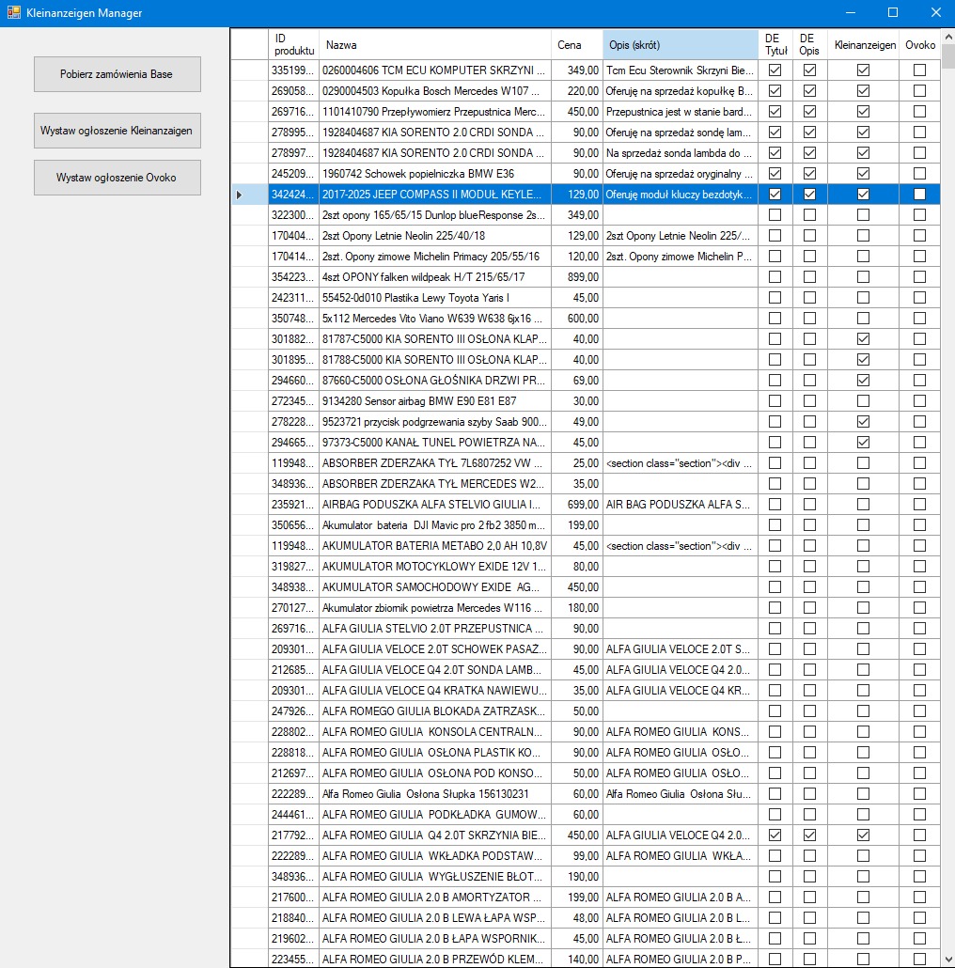955x968 pixels.
Task: Click the Opis (skrót) column header
Action: tap(681, 44)
